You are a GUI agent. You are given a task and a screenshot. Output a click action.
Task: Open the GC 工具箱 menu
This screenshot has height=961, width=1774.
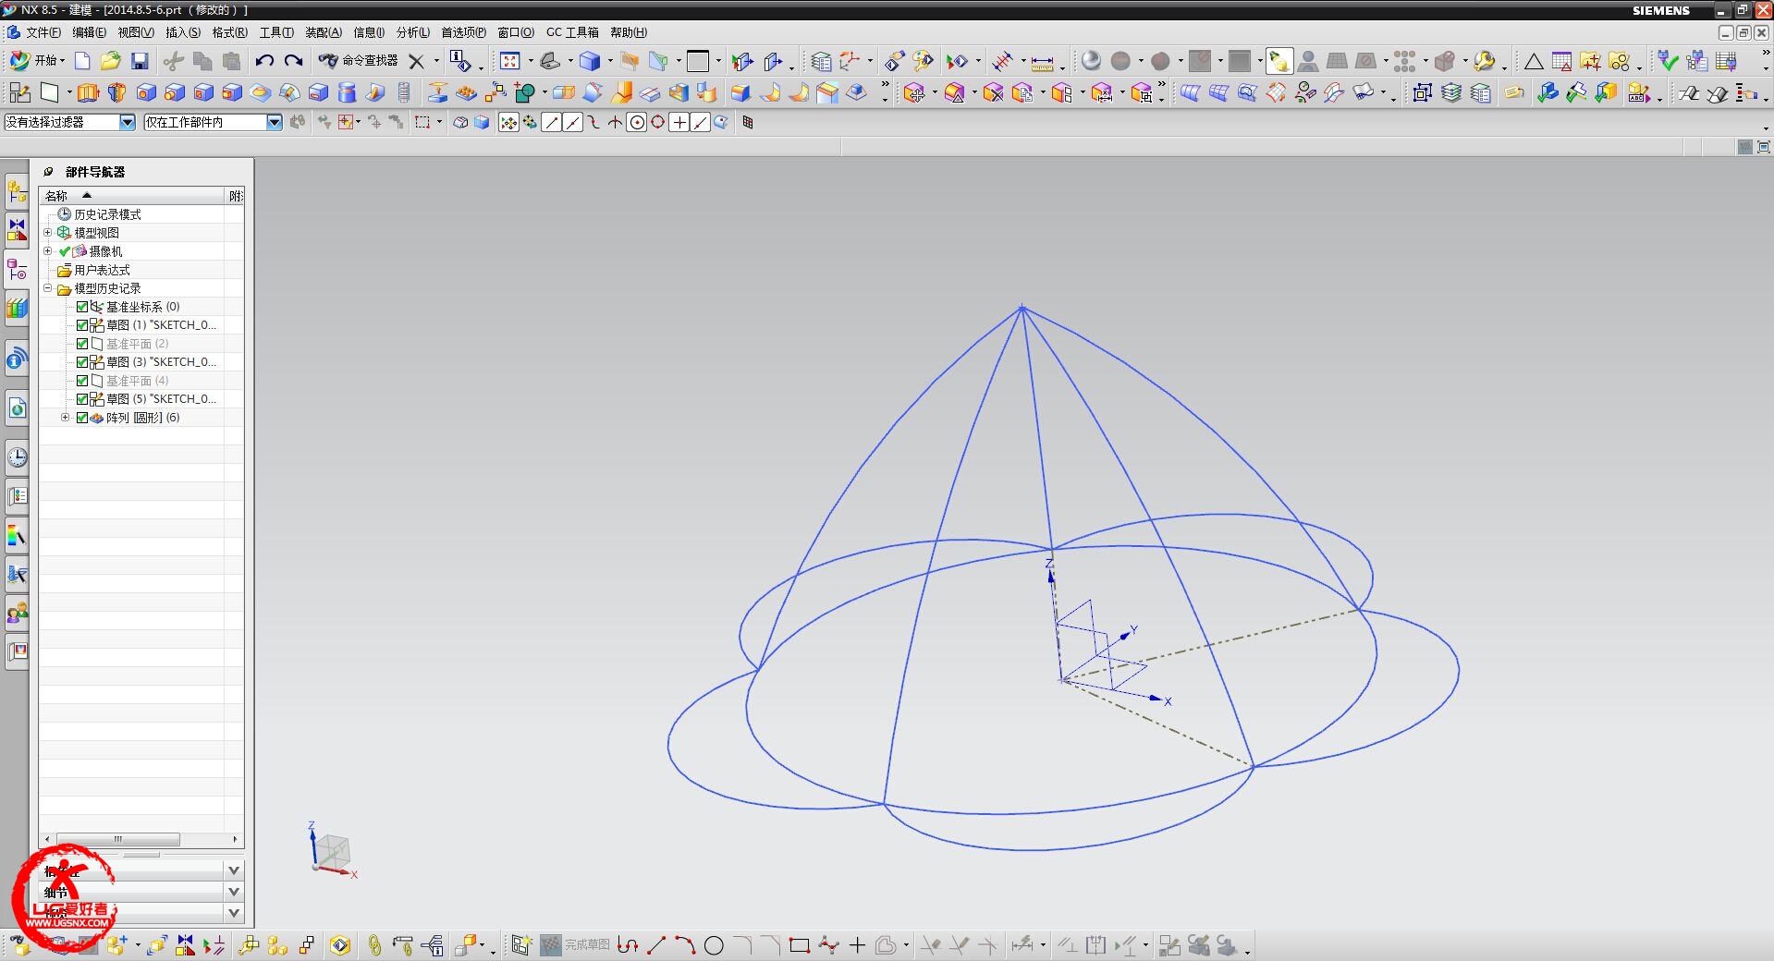[x=572, y=32]
